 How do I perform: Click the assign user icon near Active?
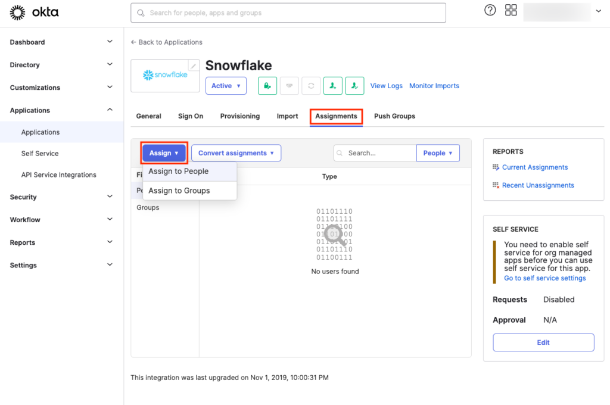[333, 85]
